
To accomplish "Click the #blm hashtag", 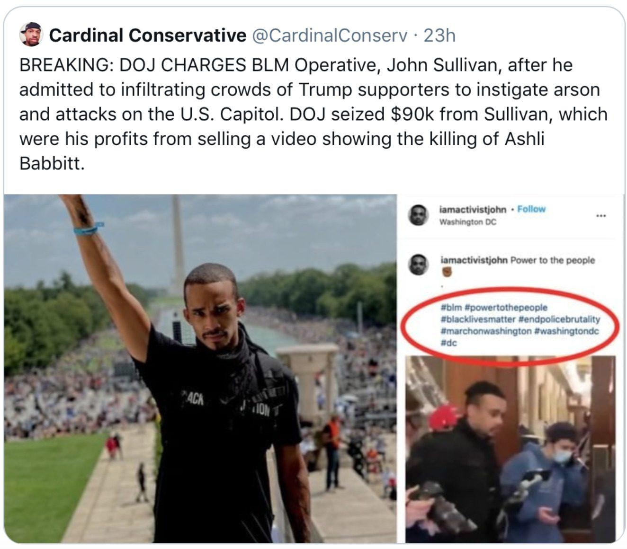I will coord(450,308).
